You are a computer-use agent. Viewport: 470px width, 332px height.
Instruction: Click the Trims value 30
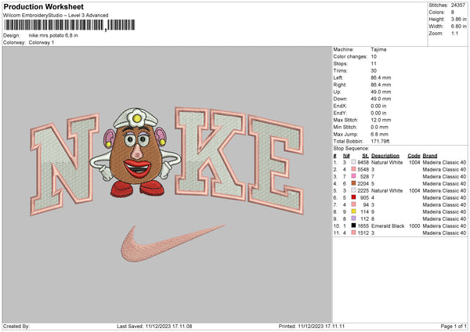coord(374,70)
